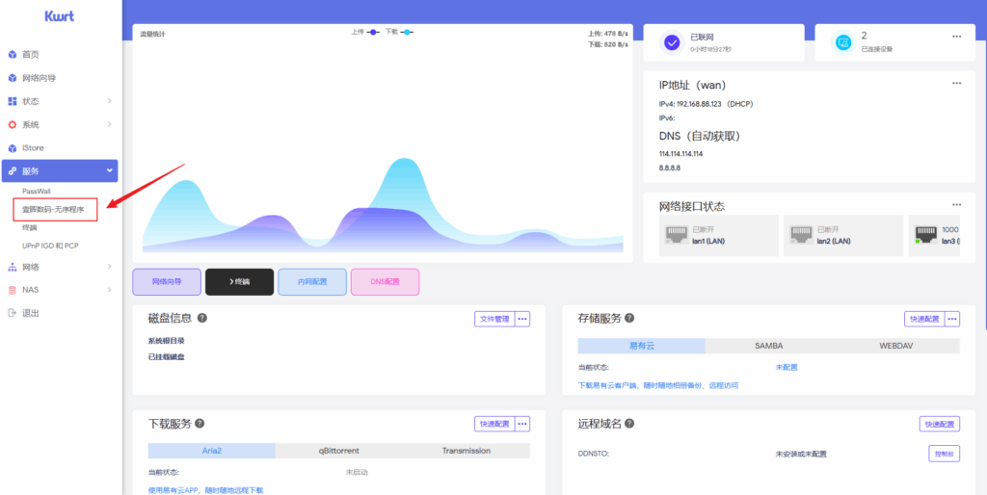Image resolution: width=987 pixels, height=495 pixels.
Task: Open more options next to 文件管理
Action: [522, 319]
